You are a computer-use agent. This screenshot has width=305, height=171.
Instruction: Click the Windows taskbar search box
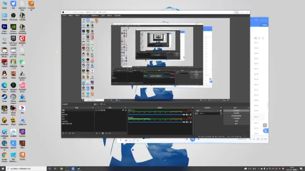26,169
